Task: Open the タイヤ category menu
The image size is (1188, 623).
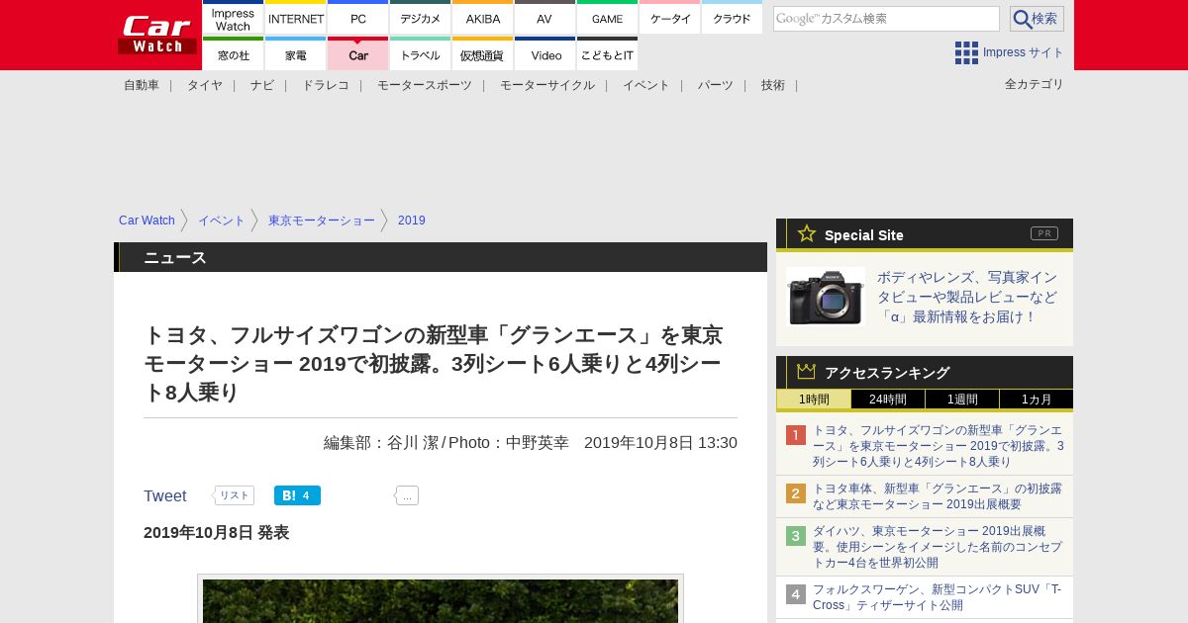Action: pos(205,85)
